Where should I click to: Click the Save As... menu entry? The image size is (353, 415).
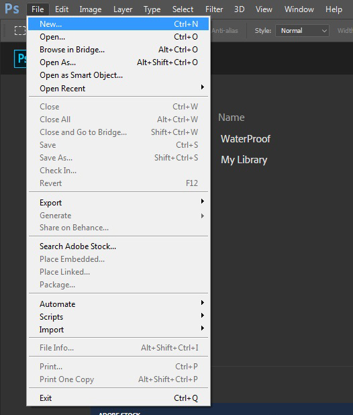119,158
